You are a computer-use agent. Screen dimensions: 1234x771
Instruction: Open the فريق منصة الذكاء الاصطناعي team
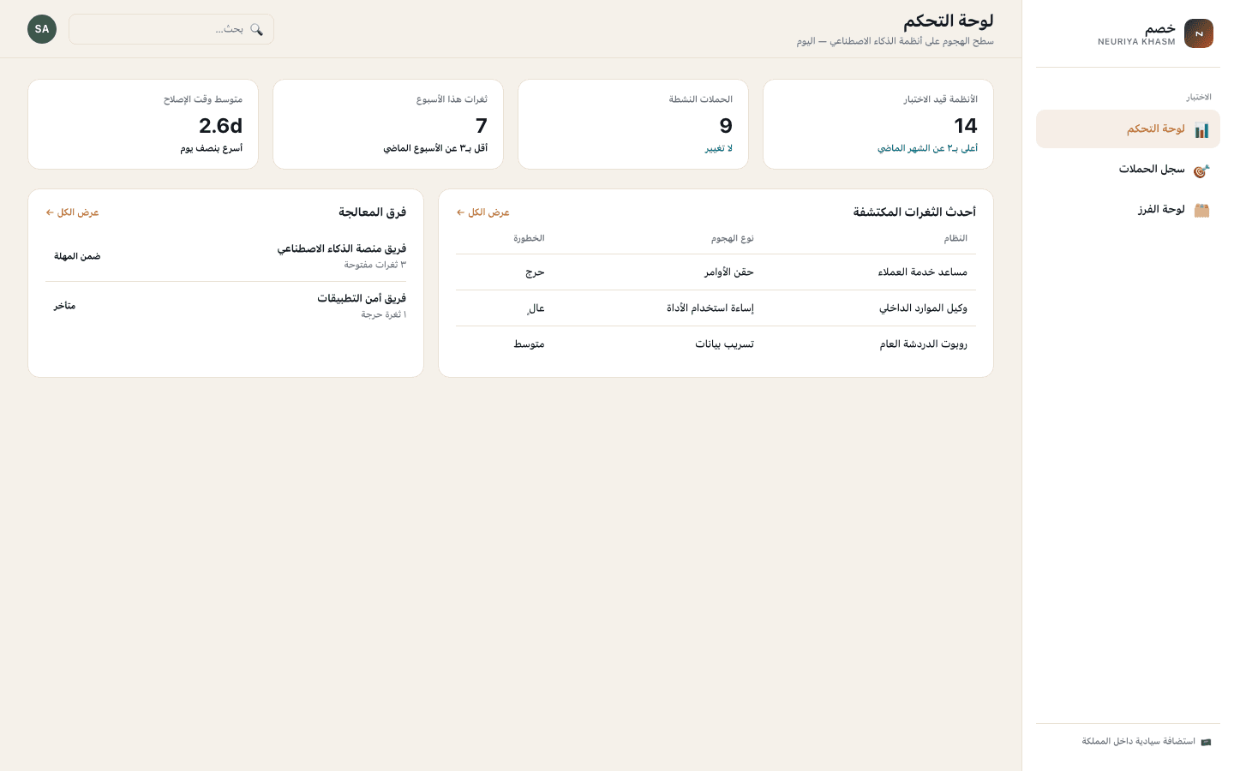[342, 249]
